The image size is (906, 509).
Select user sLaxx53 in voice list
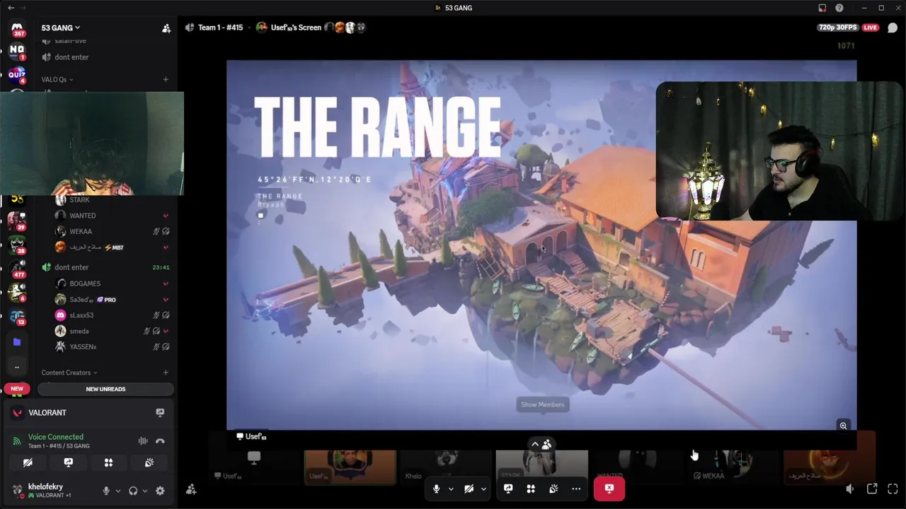point(81,315)
